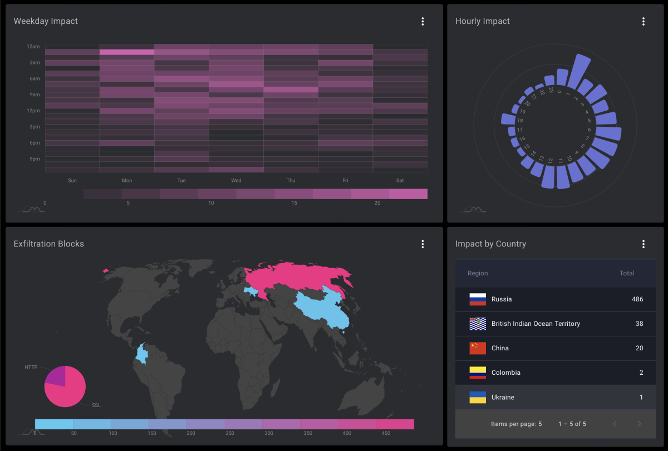Open Impact by Country options menu

tap(644, 244)
